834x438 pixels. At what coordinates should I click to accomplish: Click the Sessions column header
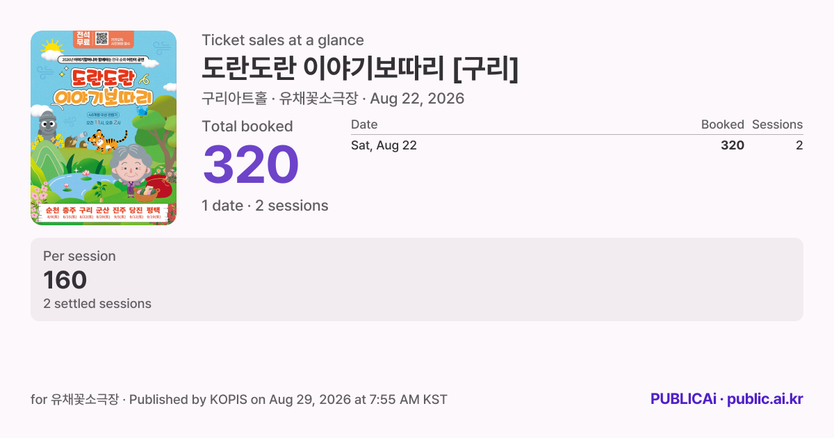click(x=777, y=124)
